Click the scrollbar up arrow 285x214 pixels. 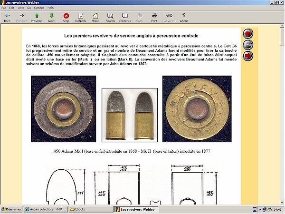[x=282, y=26]
